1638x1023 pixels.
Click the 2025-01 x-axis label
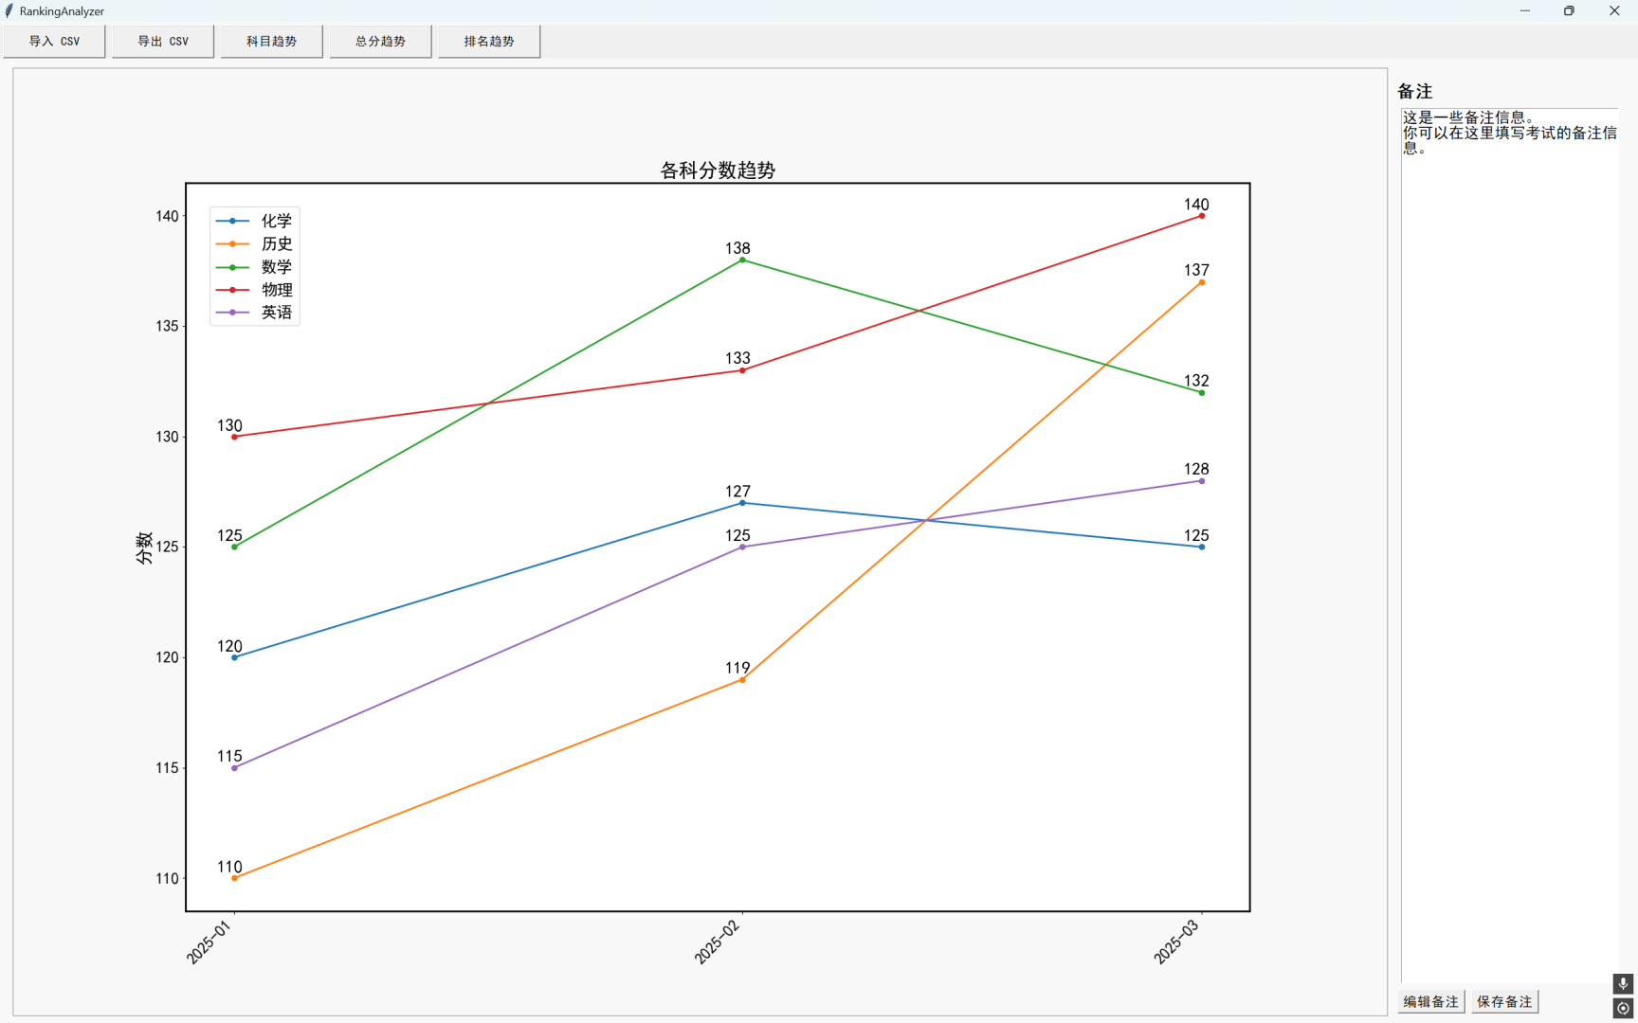click(209, 942)
